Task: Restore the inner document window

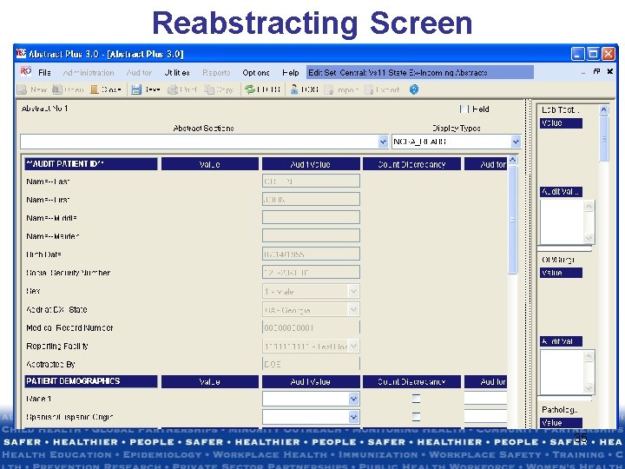Action: [x=596, y=71]
